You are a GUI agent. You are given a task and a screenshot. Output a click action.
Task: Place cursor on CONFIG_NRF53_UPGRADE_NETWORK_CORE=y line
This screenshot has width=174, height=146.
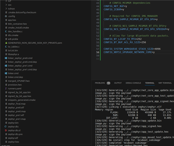129,52
